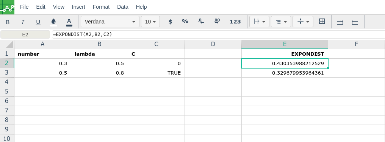Toggle bold formatting

(x=8, y=22)
